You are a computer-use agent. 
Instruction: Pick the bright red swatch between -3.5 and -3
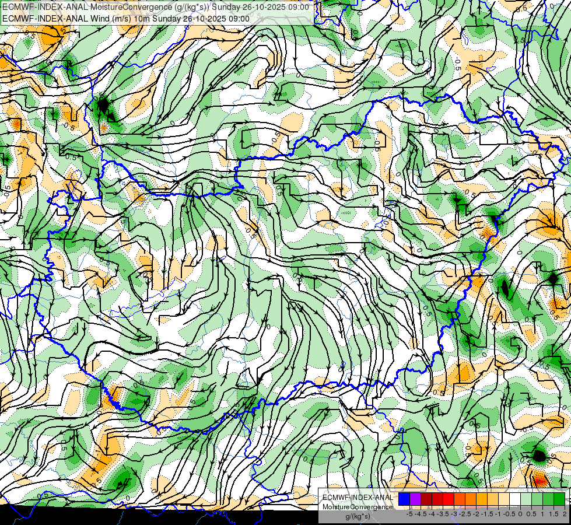449,499
